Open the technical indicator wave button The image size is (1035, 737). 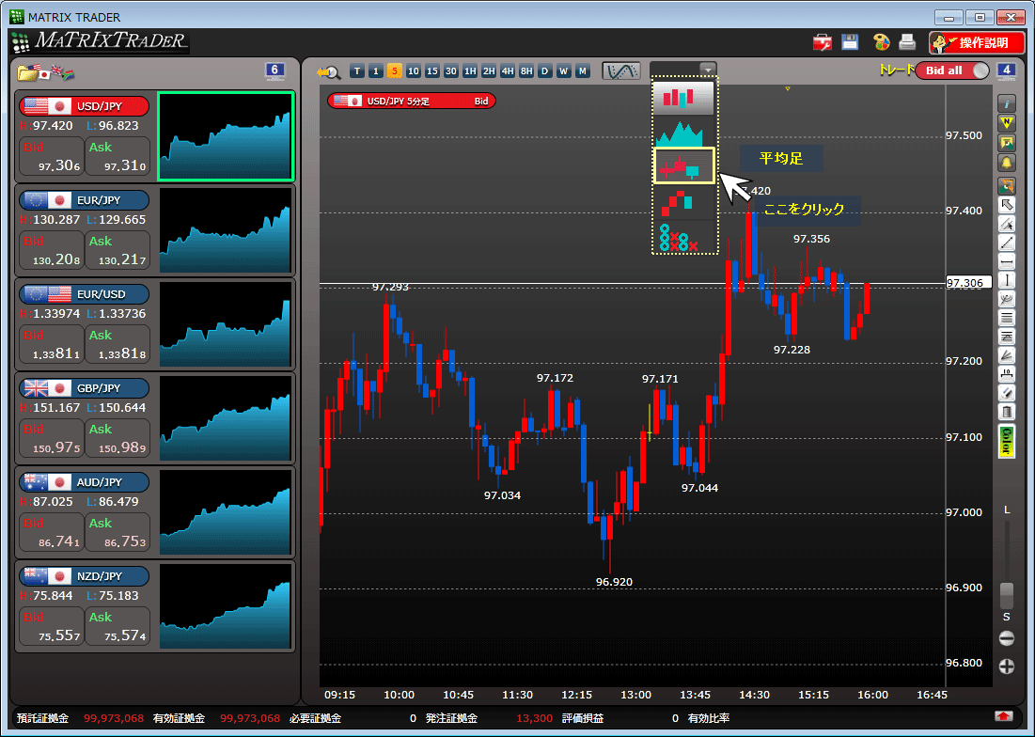pyautogui.click(x=621, y=71)
